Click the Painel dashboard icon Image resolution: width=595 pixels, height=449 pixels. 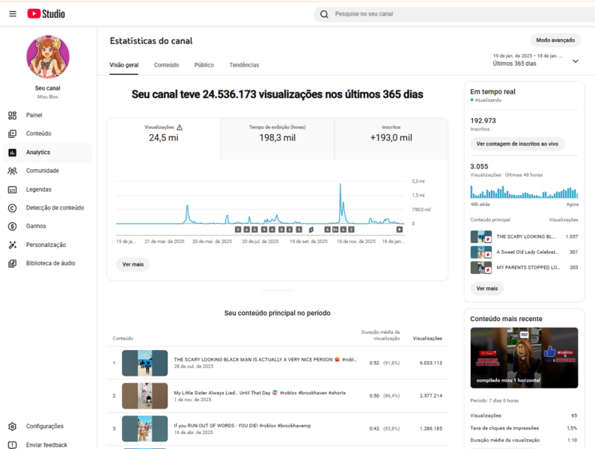point(12,115)
